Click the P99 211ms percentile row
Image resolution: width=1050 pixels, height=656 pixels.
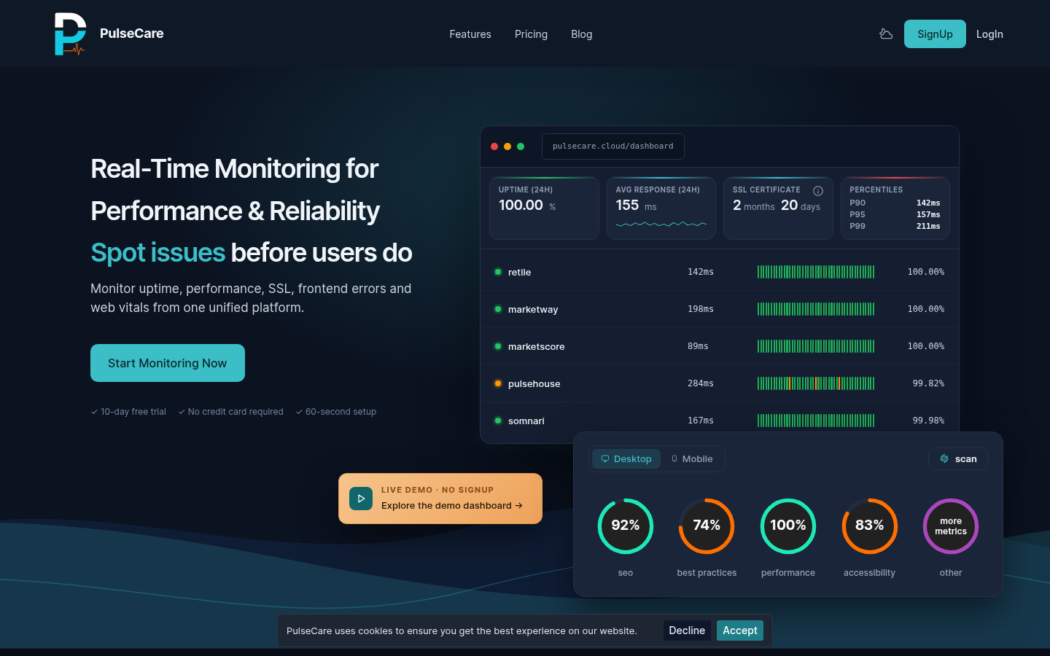tap(895, 226)
